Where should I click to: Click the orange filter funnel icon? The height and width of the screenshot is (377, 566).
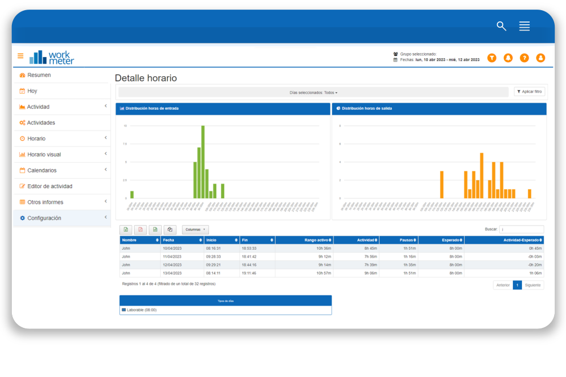(x=492, y=58)
